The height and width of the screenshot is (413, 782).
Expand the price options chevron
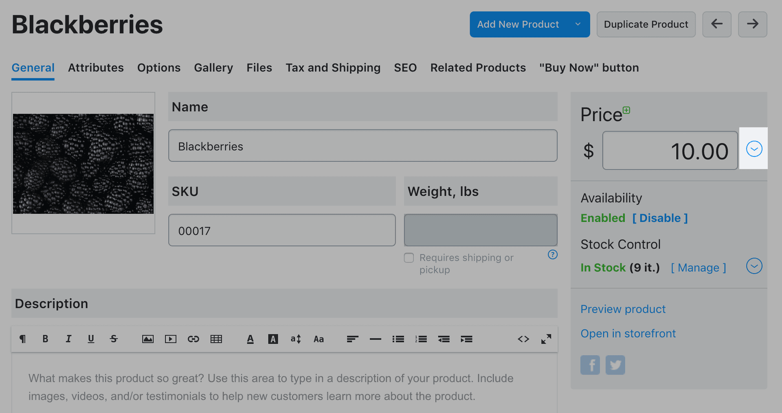point(754,149)
